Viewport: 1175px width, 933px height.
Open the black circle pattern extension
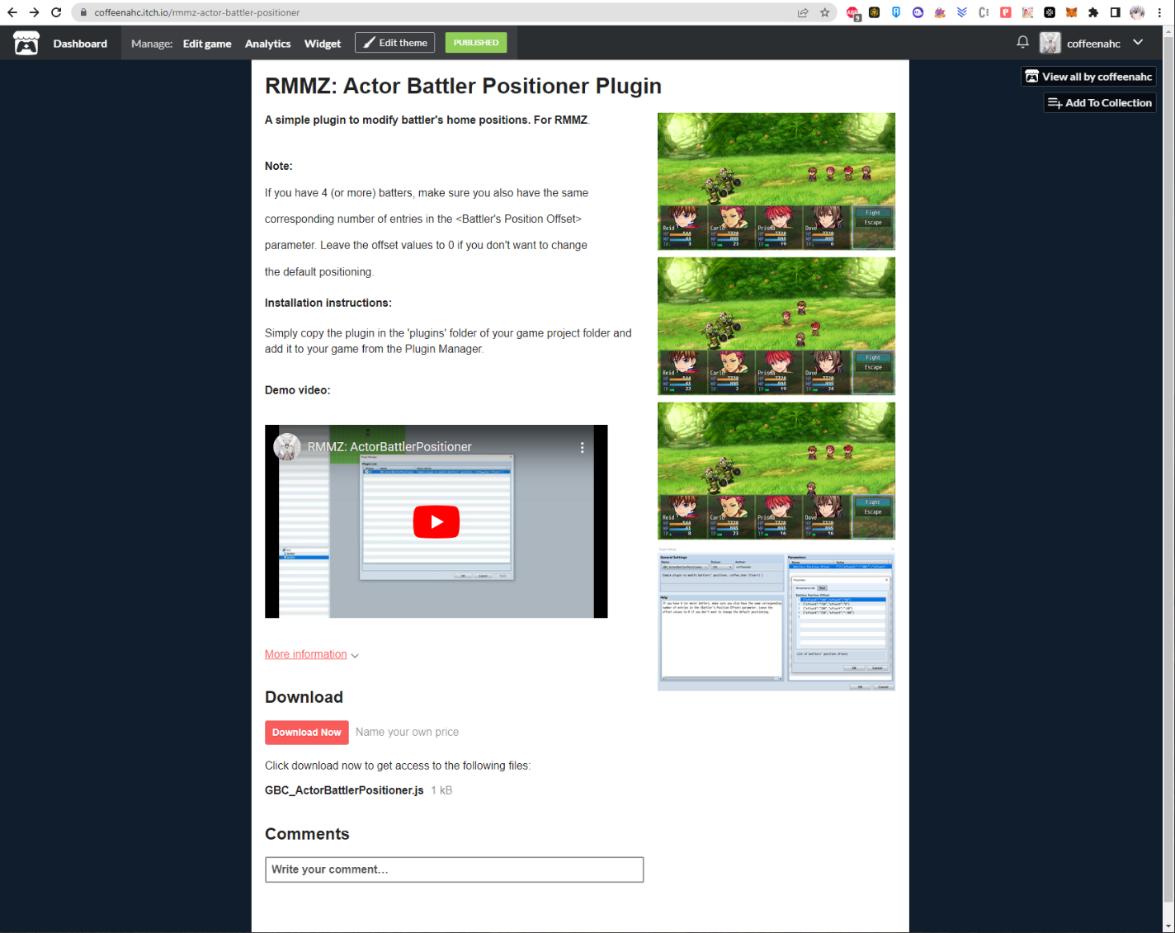[x=1050, y=12]
